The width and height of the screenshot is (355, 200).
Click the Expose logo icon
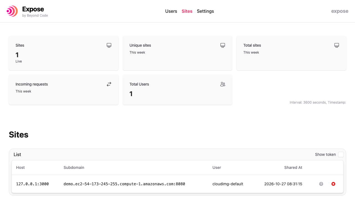click(x=12, y=11)
